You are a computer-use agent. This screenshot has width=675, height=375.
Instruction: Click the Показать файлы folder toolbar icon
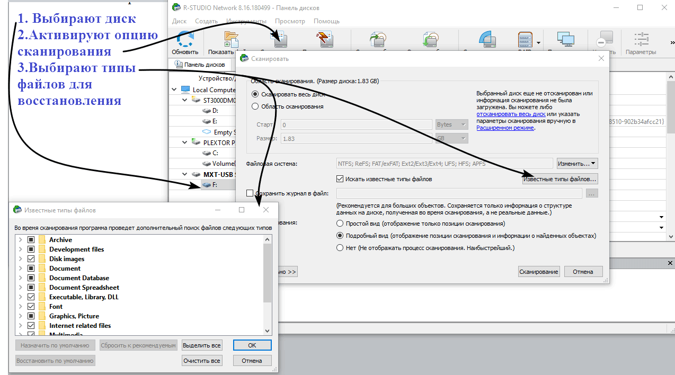coord(232,39)
